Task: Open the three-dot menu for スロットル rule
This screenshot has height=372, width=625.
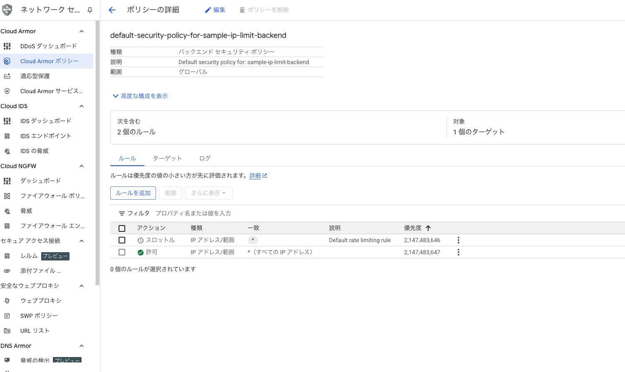Action: tap(459, 240)
